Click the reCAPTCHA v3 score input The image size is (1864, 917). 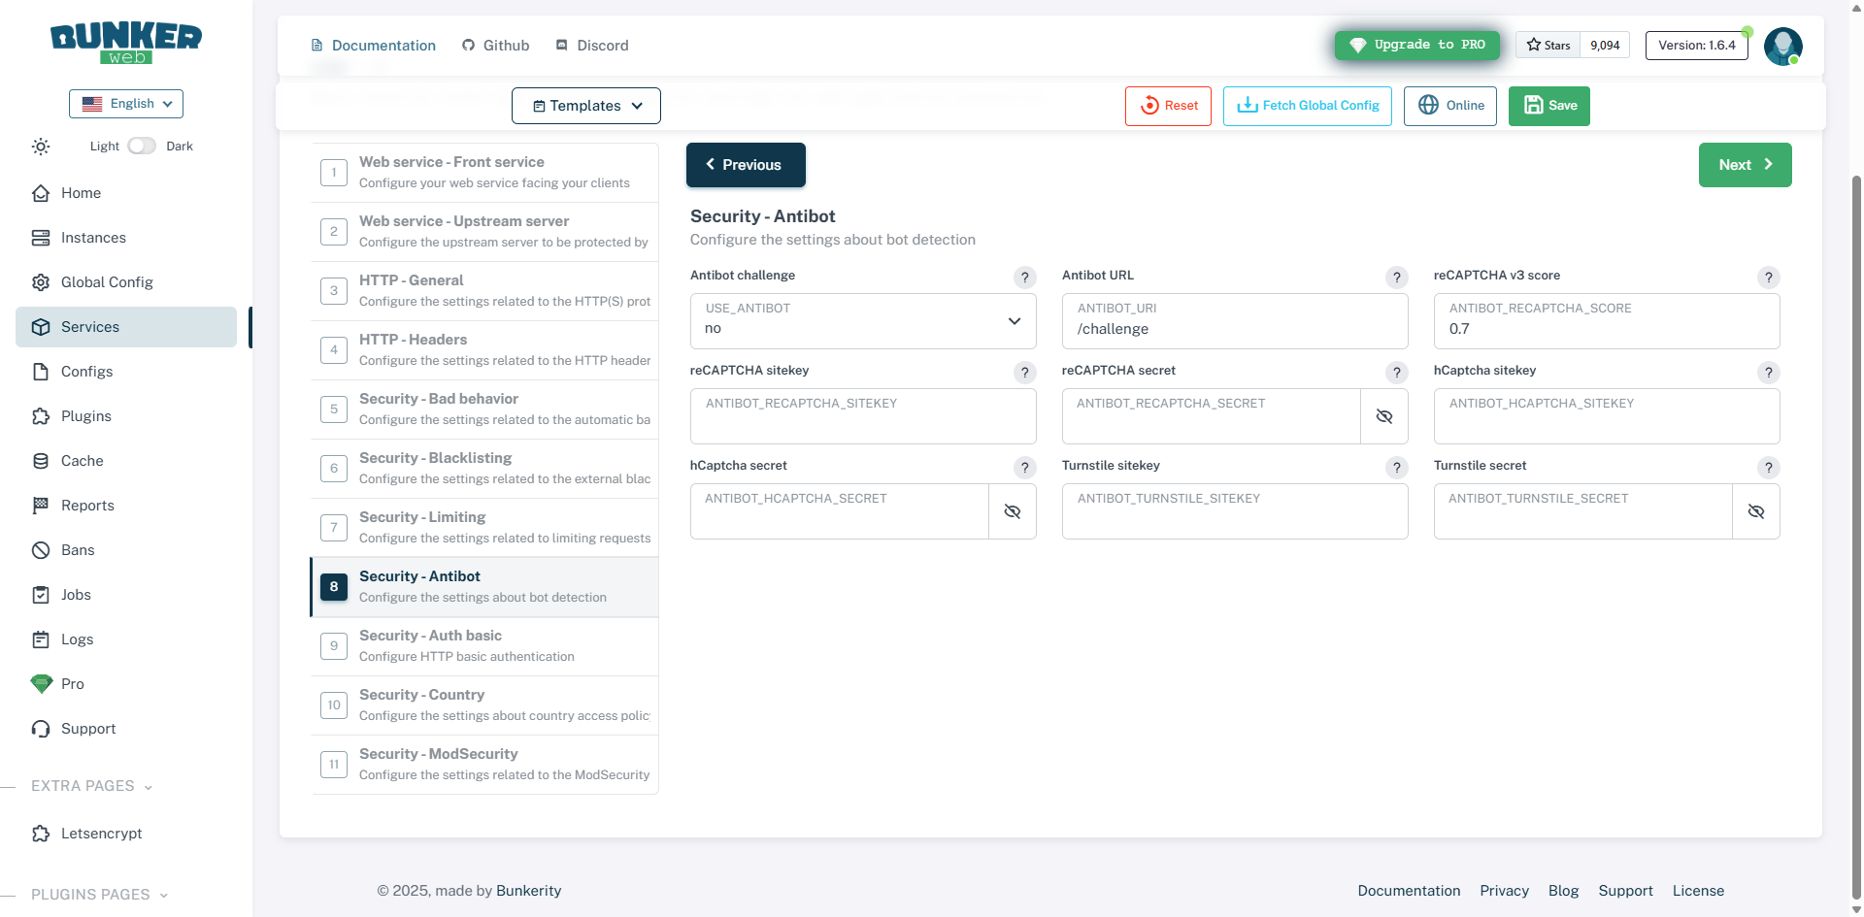click(1606, 329)
